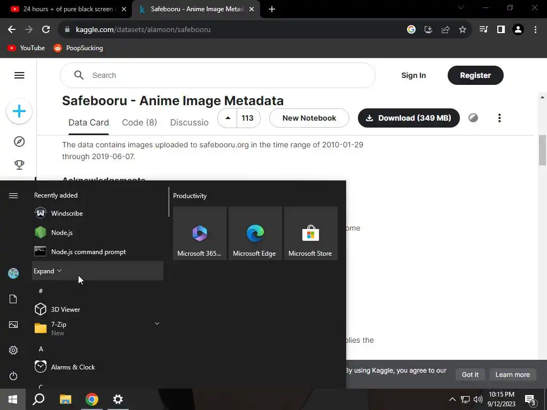Open taskbar Search magnifier
The height and width of the screenshot is (410, 547).
38,399
